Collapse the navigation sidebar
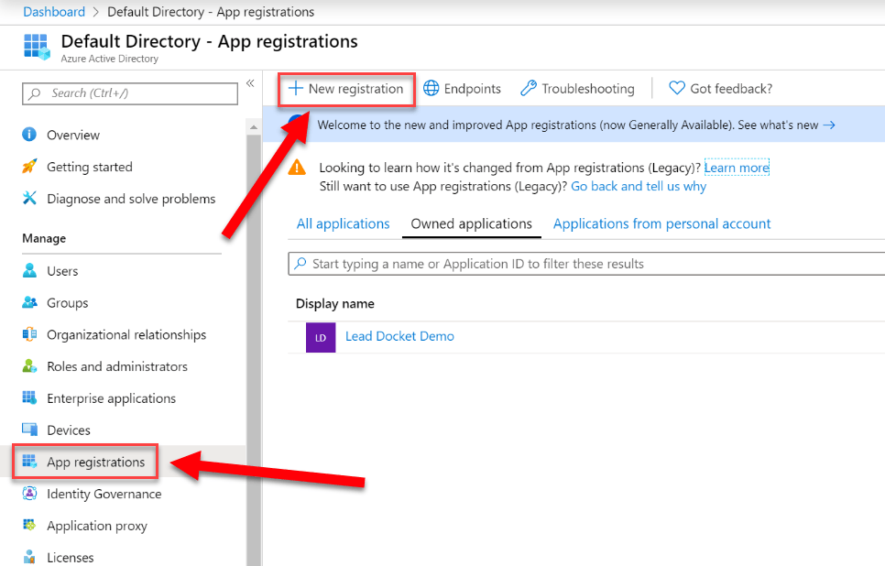The width and height of the screenshot is (885, 566). pyautogui.click(x=250, y=82)
